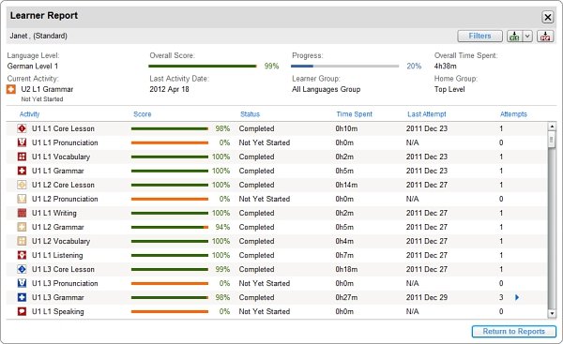Click the scrollbar down arrow
The image size is (563, 344).
pos(552,313)
